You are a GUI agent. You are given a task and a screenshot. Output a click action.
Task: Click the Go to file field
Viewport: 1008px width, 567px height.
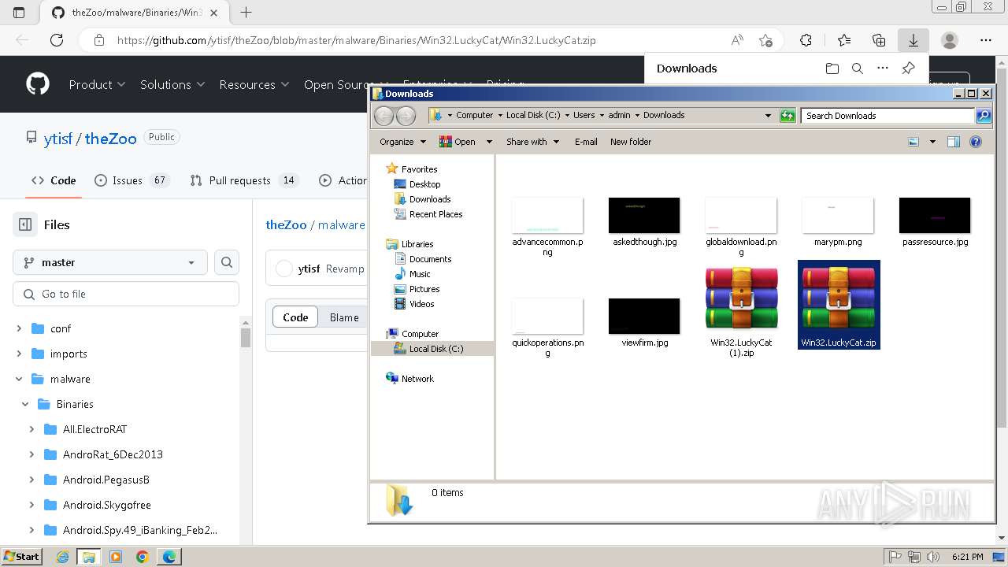(126, 294)
